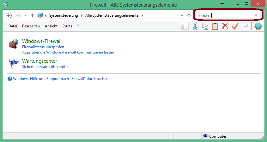Open the recent locations dropdown arrow
The height and width of the screenshot is (142, 267).
[25, 15]
